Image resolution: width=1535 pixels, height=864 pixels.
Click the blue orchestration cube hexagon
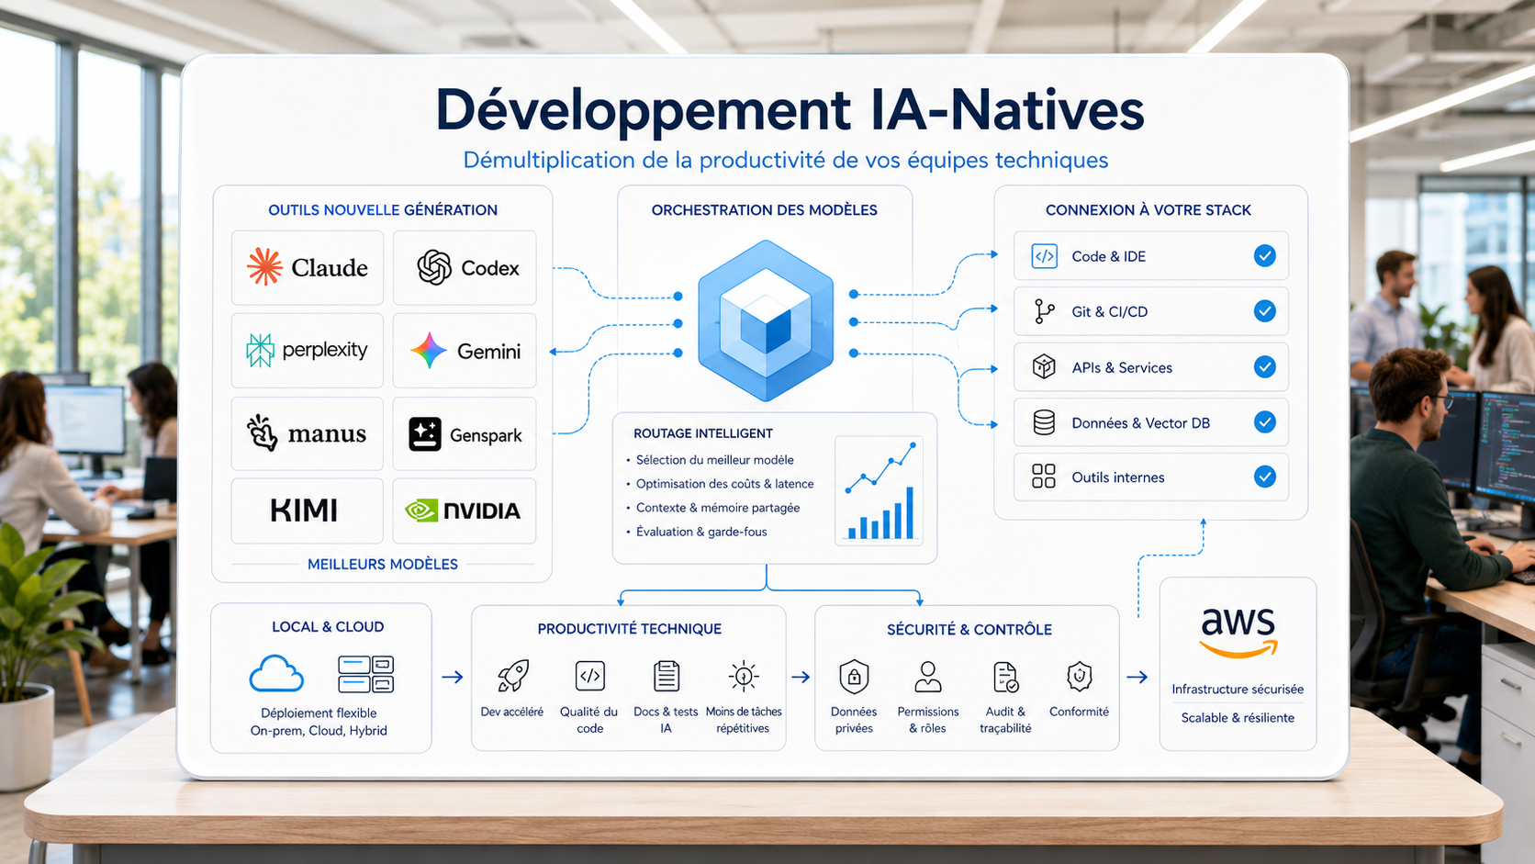coord(766,320)
